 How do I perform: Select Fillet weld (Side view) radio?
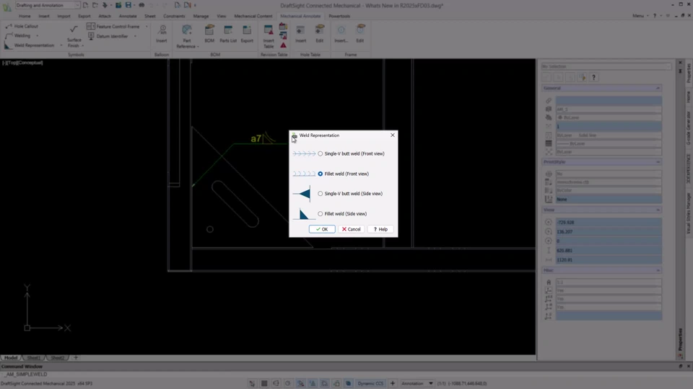(321, 214)
